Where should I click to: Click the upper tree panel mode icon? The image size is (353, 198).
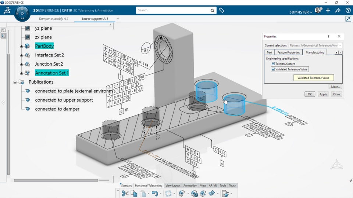[x=3, y=30]
